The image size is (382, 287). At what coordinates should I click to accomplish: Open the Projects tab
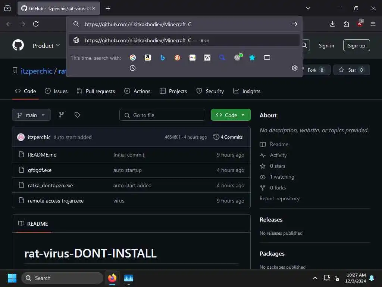point(173,91)
